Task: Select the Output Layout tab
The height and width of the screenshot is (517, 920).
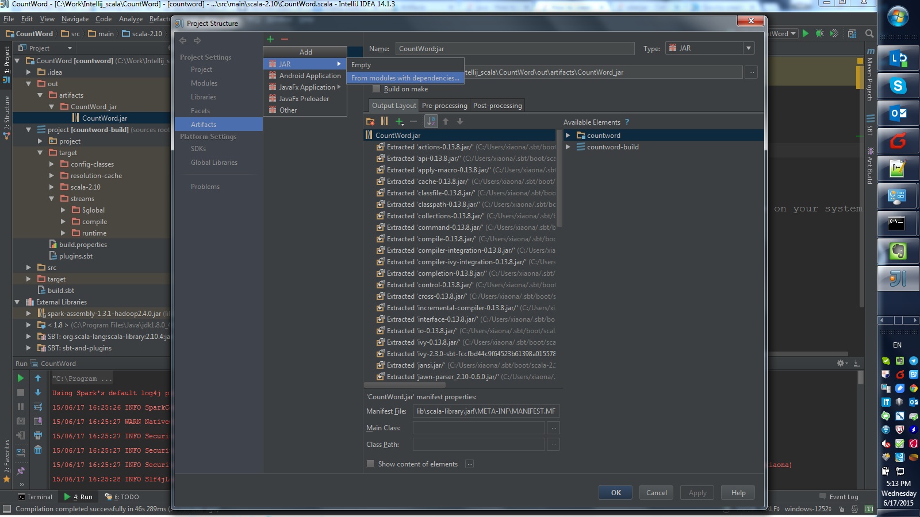Action: pos(394,106)
